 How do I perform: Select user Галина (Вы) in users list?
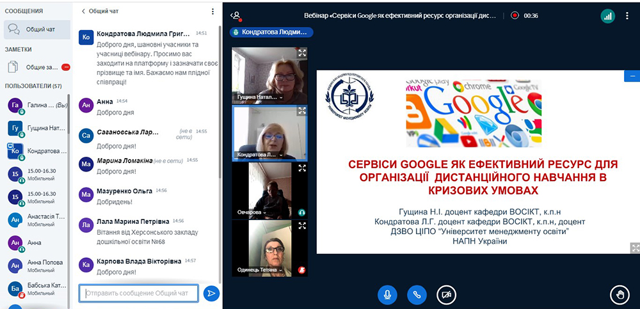pos(36,106)
